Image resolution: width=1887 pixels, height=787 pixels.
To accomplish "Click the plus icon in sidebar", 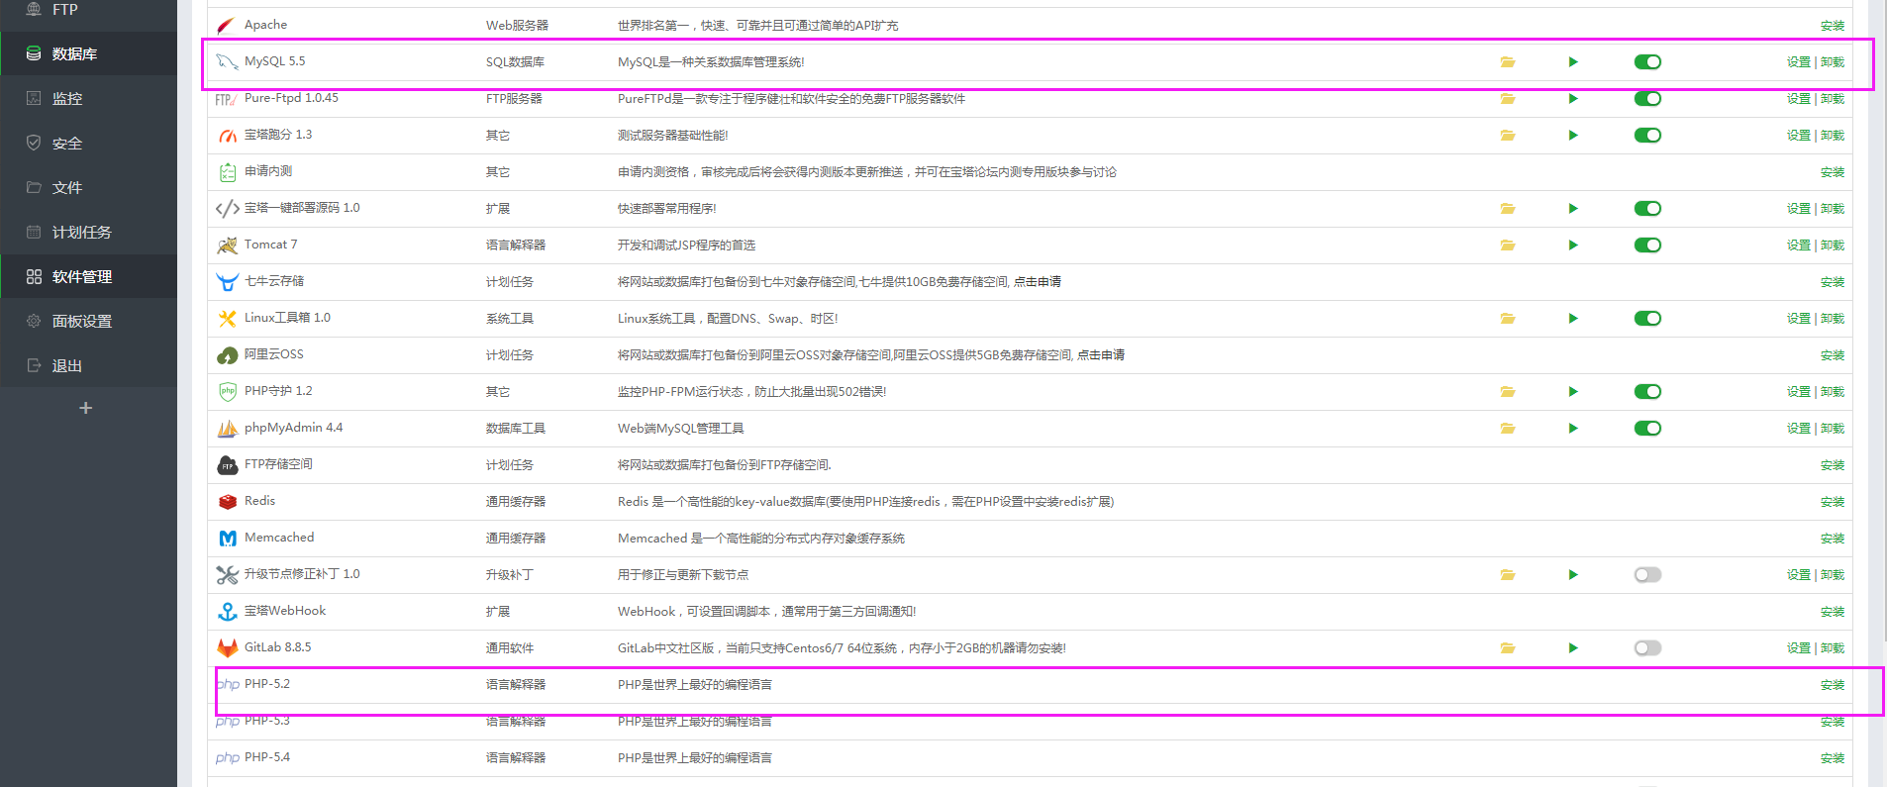I will [86, 408].
